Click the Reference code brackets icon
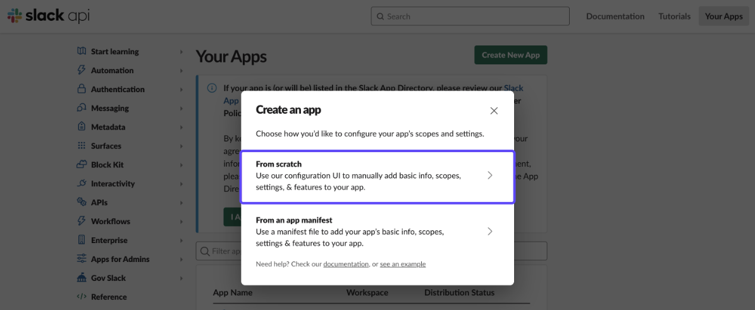The image size is (755, 310). (82, 297)
